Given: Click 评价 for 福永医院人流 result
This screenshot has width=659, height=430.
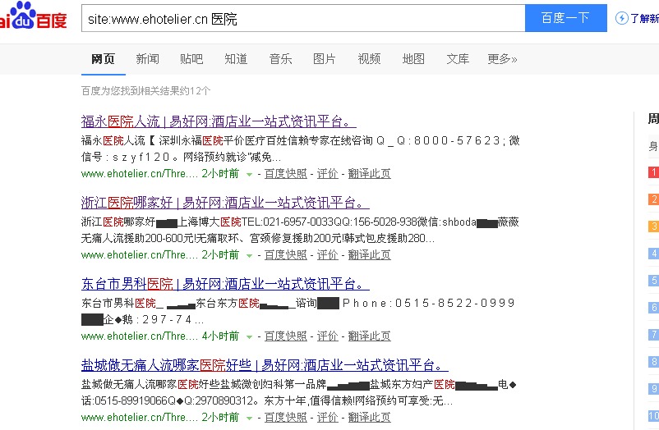Looking at the screenshot, I should [x=327, y=173].
